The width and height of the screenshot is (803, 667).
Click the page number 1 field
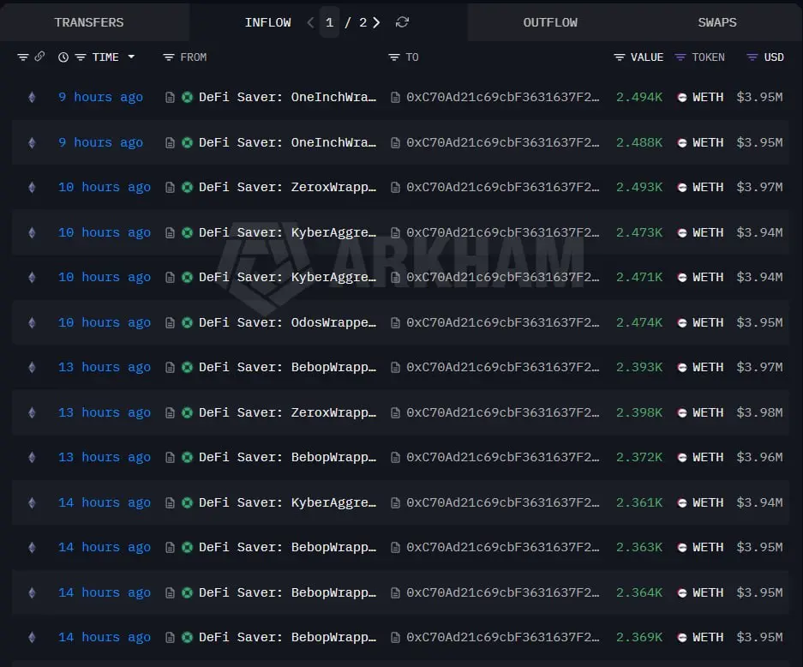coord(329,22)
